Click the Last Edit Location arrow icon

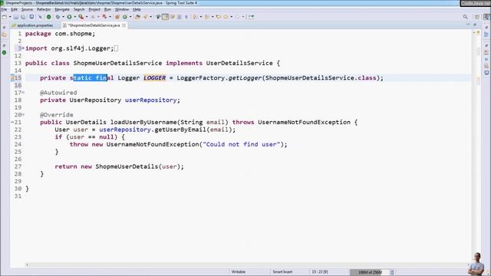click(218, 17)
